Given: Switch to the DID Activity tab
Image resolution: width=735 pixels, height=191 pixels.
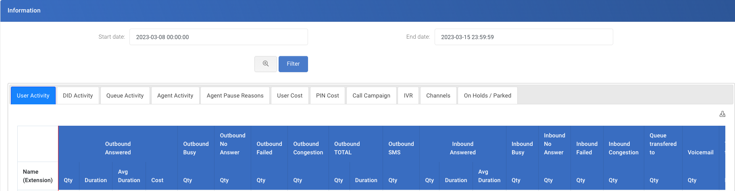Looking at the screenshot, I should pyautogui.click(x=78, y=95).
